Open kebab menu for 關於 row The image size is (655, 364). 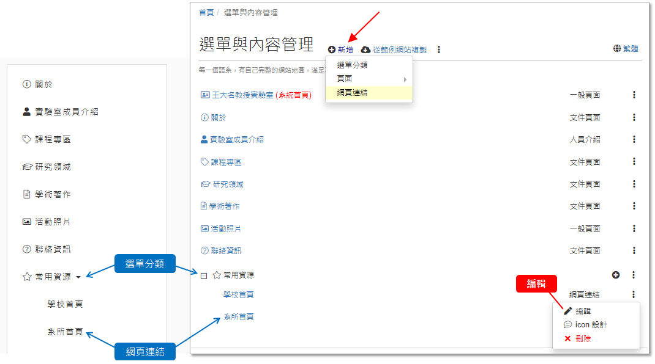(634, 117)
